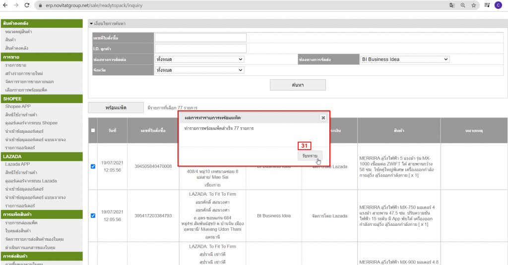
Task: Collapse the เงื่อนไขการค้นหา search panel
Action: tap(91, 24)
